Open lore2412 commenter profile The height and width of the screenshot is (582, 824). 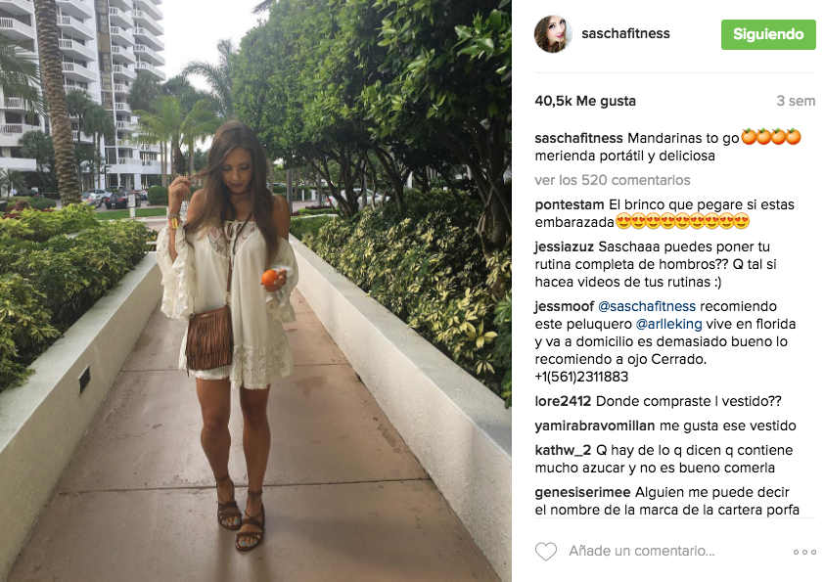coord(563,401)
